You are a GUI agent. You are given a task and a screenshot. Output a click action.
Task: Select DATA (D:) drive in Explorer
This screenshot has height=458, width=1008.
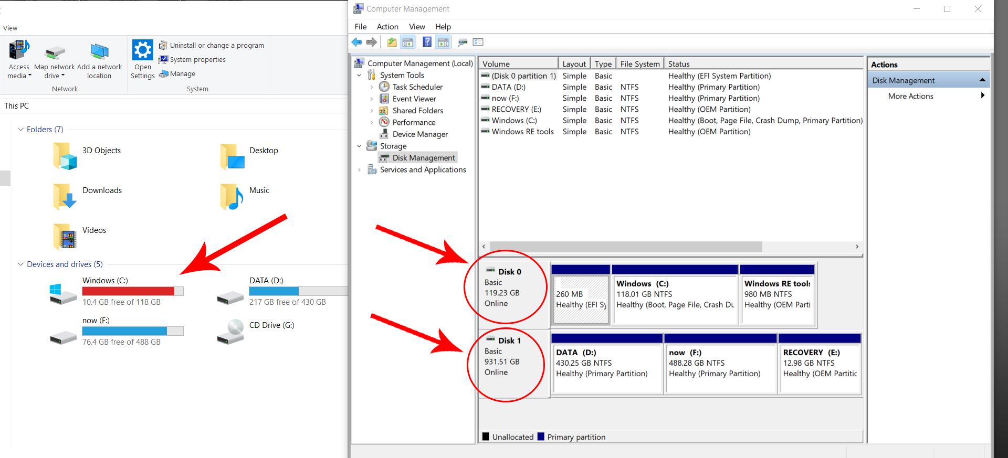(282, 291)
